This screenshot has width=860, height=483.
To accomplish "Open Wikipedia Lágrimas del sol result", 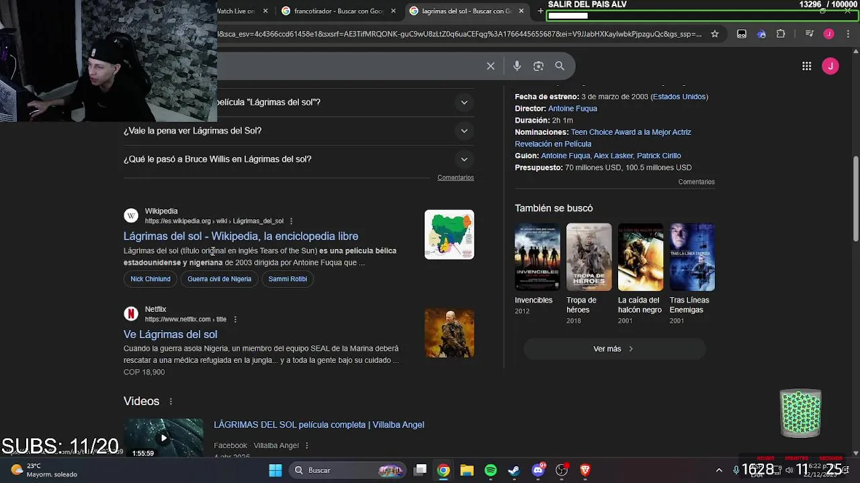I will [x=241, y=236].
